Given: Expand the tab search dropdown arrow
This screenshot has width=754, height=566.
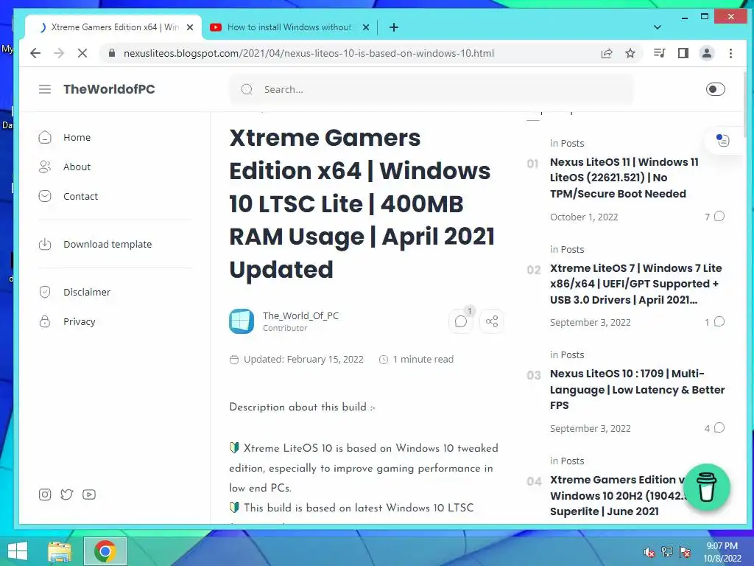Looking at the screenshot, I should 658,27.
